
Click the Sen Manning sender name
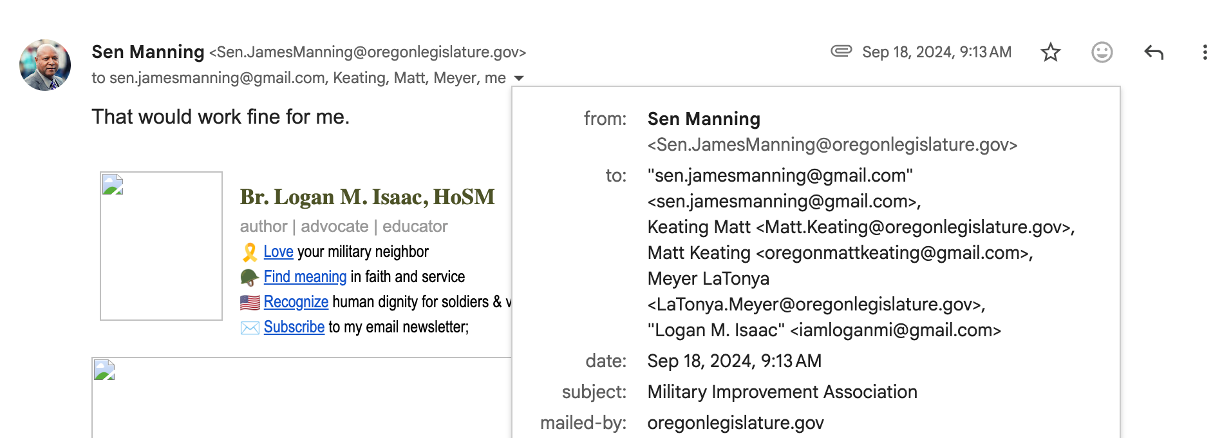[x=148, y=52]
